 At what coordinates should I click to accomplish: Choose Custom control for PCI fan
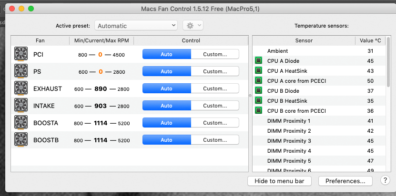click(215, 54)
